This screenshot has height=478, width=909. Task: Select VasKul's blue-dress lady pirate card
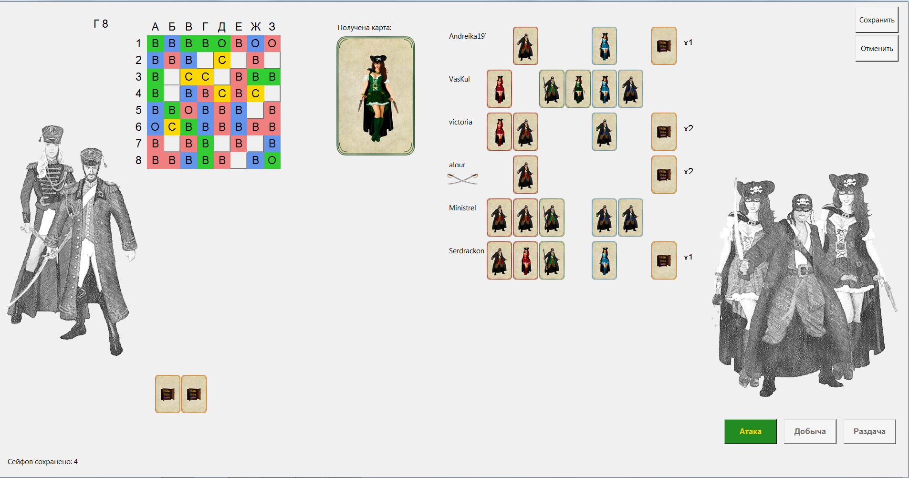tap(604, 89)
